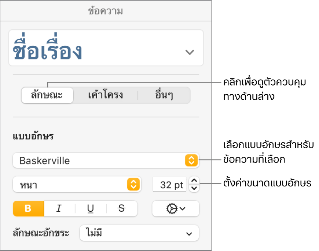
Task: Toggle Italic text formatting
Action: tap(59, 208)
